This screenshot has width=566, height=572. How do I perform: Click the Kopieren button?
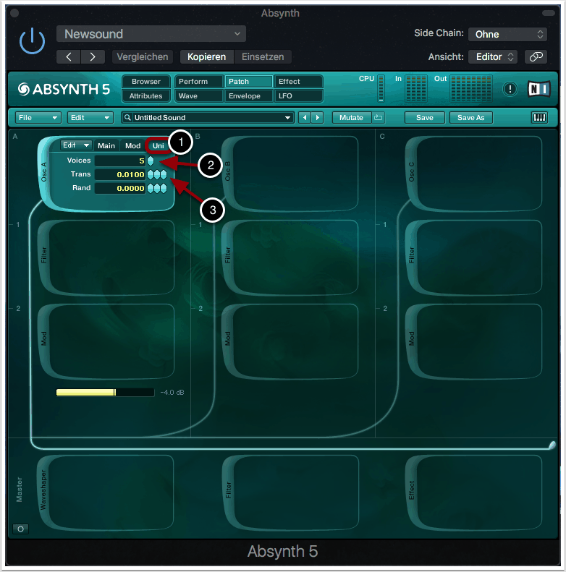[207, 57]
